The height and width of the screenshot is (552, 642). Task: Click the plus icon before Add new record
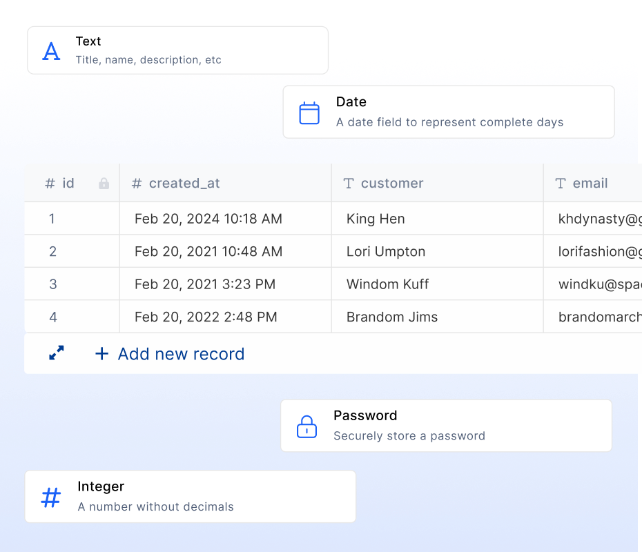(x=101, y=353)
